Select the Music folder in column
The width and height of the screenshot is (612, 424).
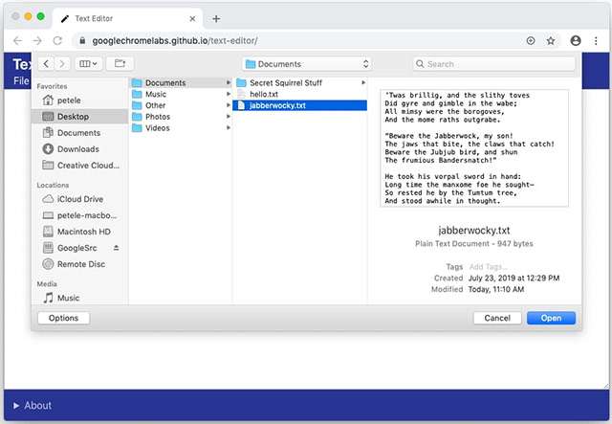[x=181, y=94]
